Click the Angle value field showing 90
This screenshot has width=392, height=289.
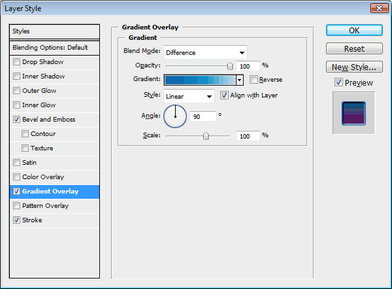203,116
